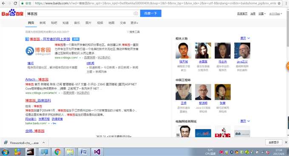Open the Artech - 博客园 result link

tap(37, 79)
